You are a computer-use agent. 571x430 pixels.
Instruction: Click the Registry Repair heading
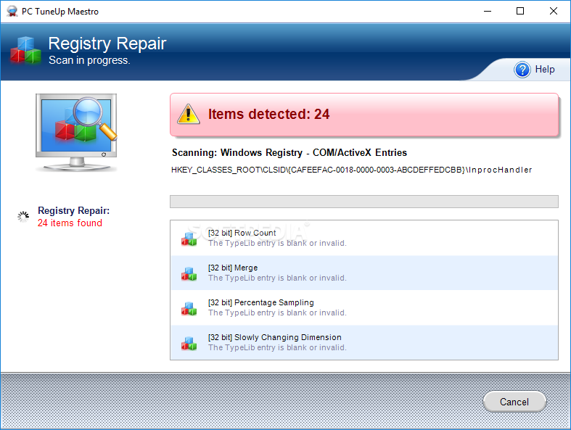(x=107, y=44)
